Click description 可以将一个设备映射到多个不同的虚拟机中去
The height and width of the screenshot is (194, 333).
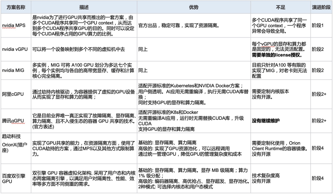coord(79,49)
